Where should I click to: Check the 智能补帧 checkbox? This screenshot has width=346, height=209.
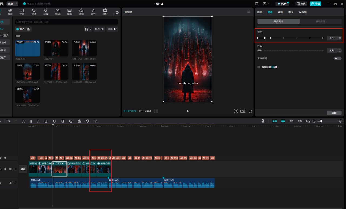[259, 67]
